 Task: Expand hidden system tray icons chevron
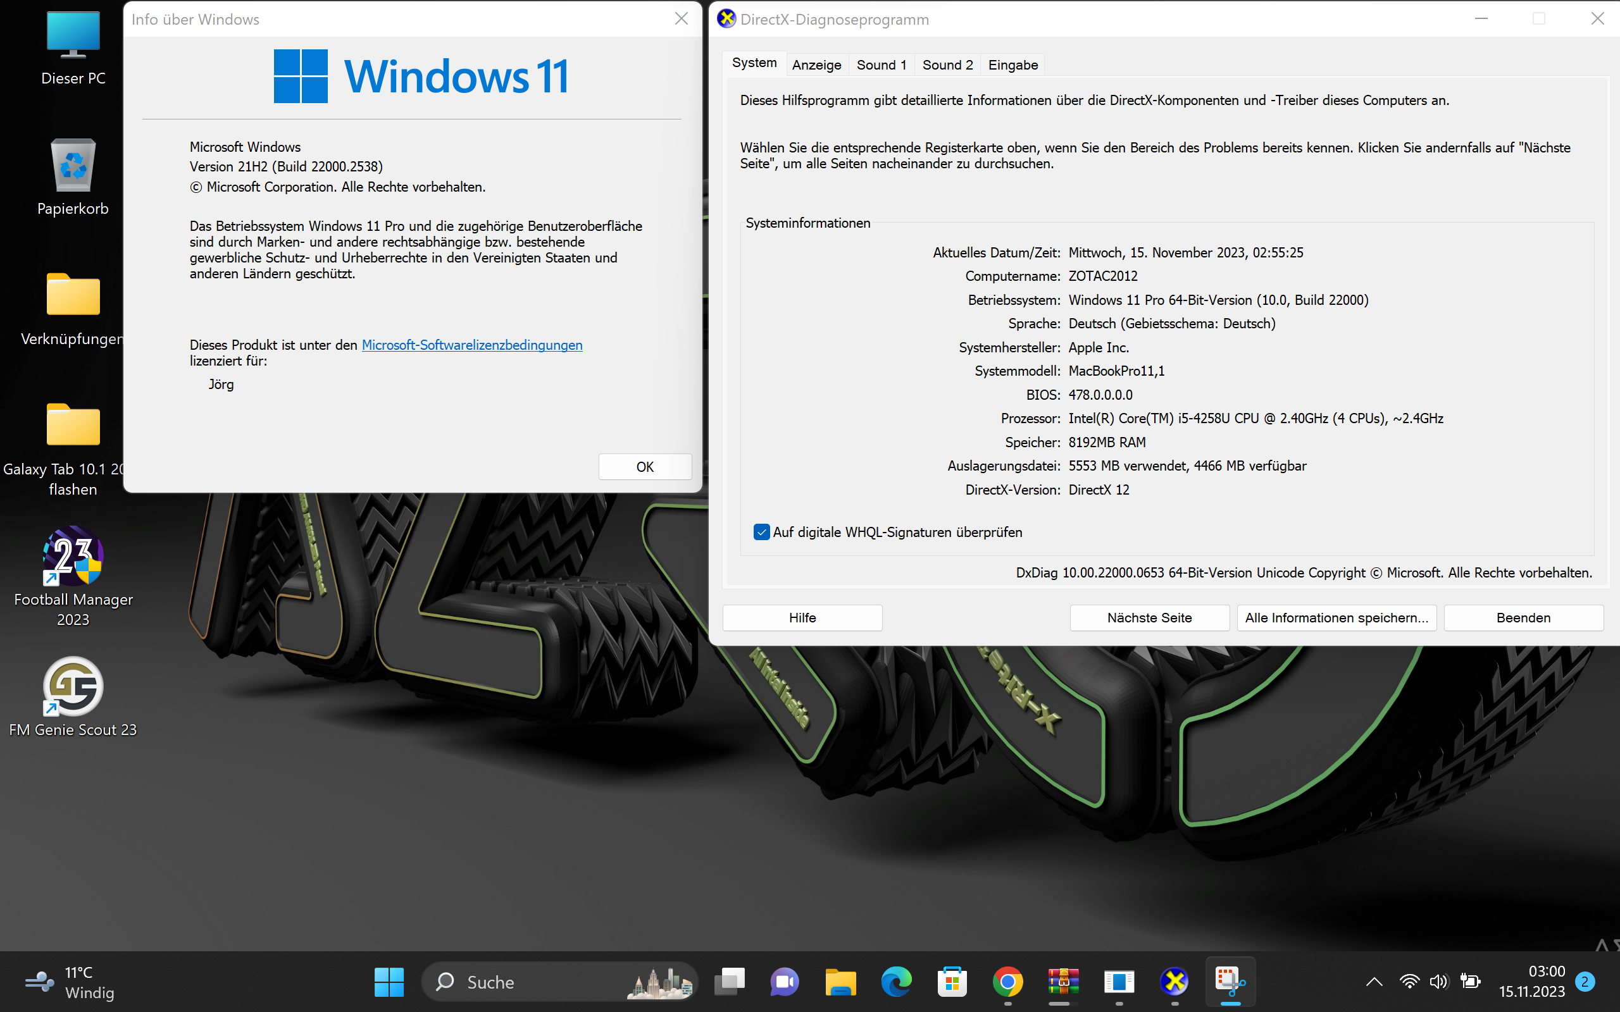click(1374, 982)
